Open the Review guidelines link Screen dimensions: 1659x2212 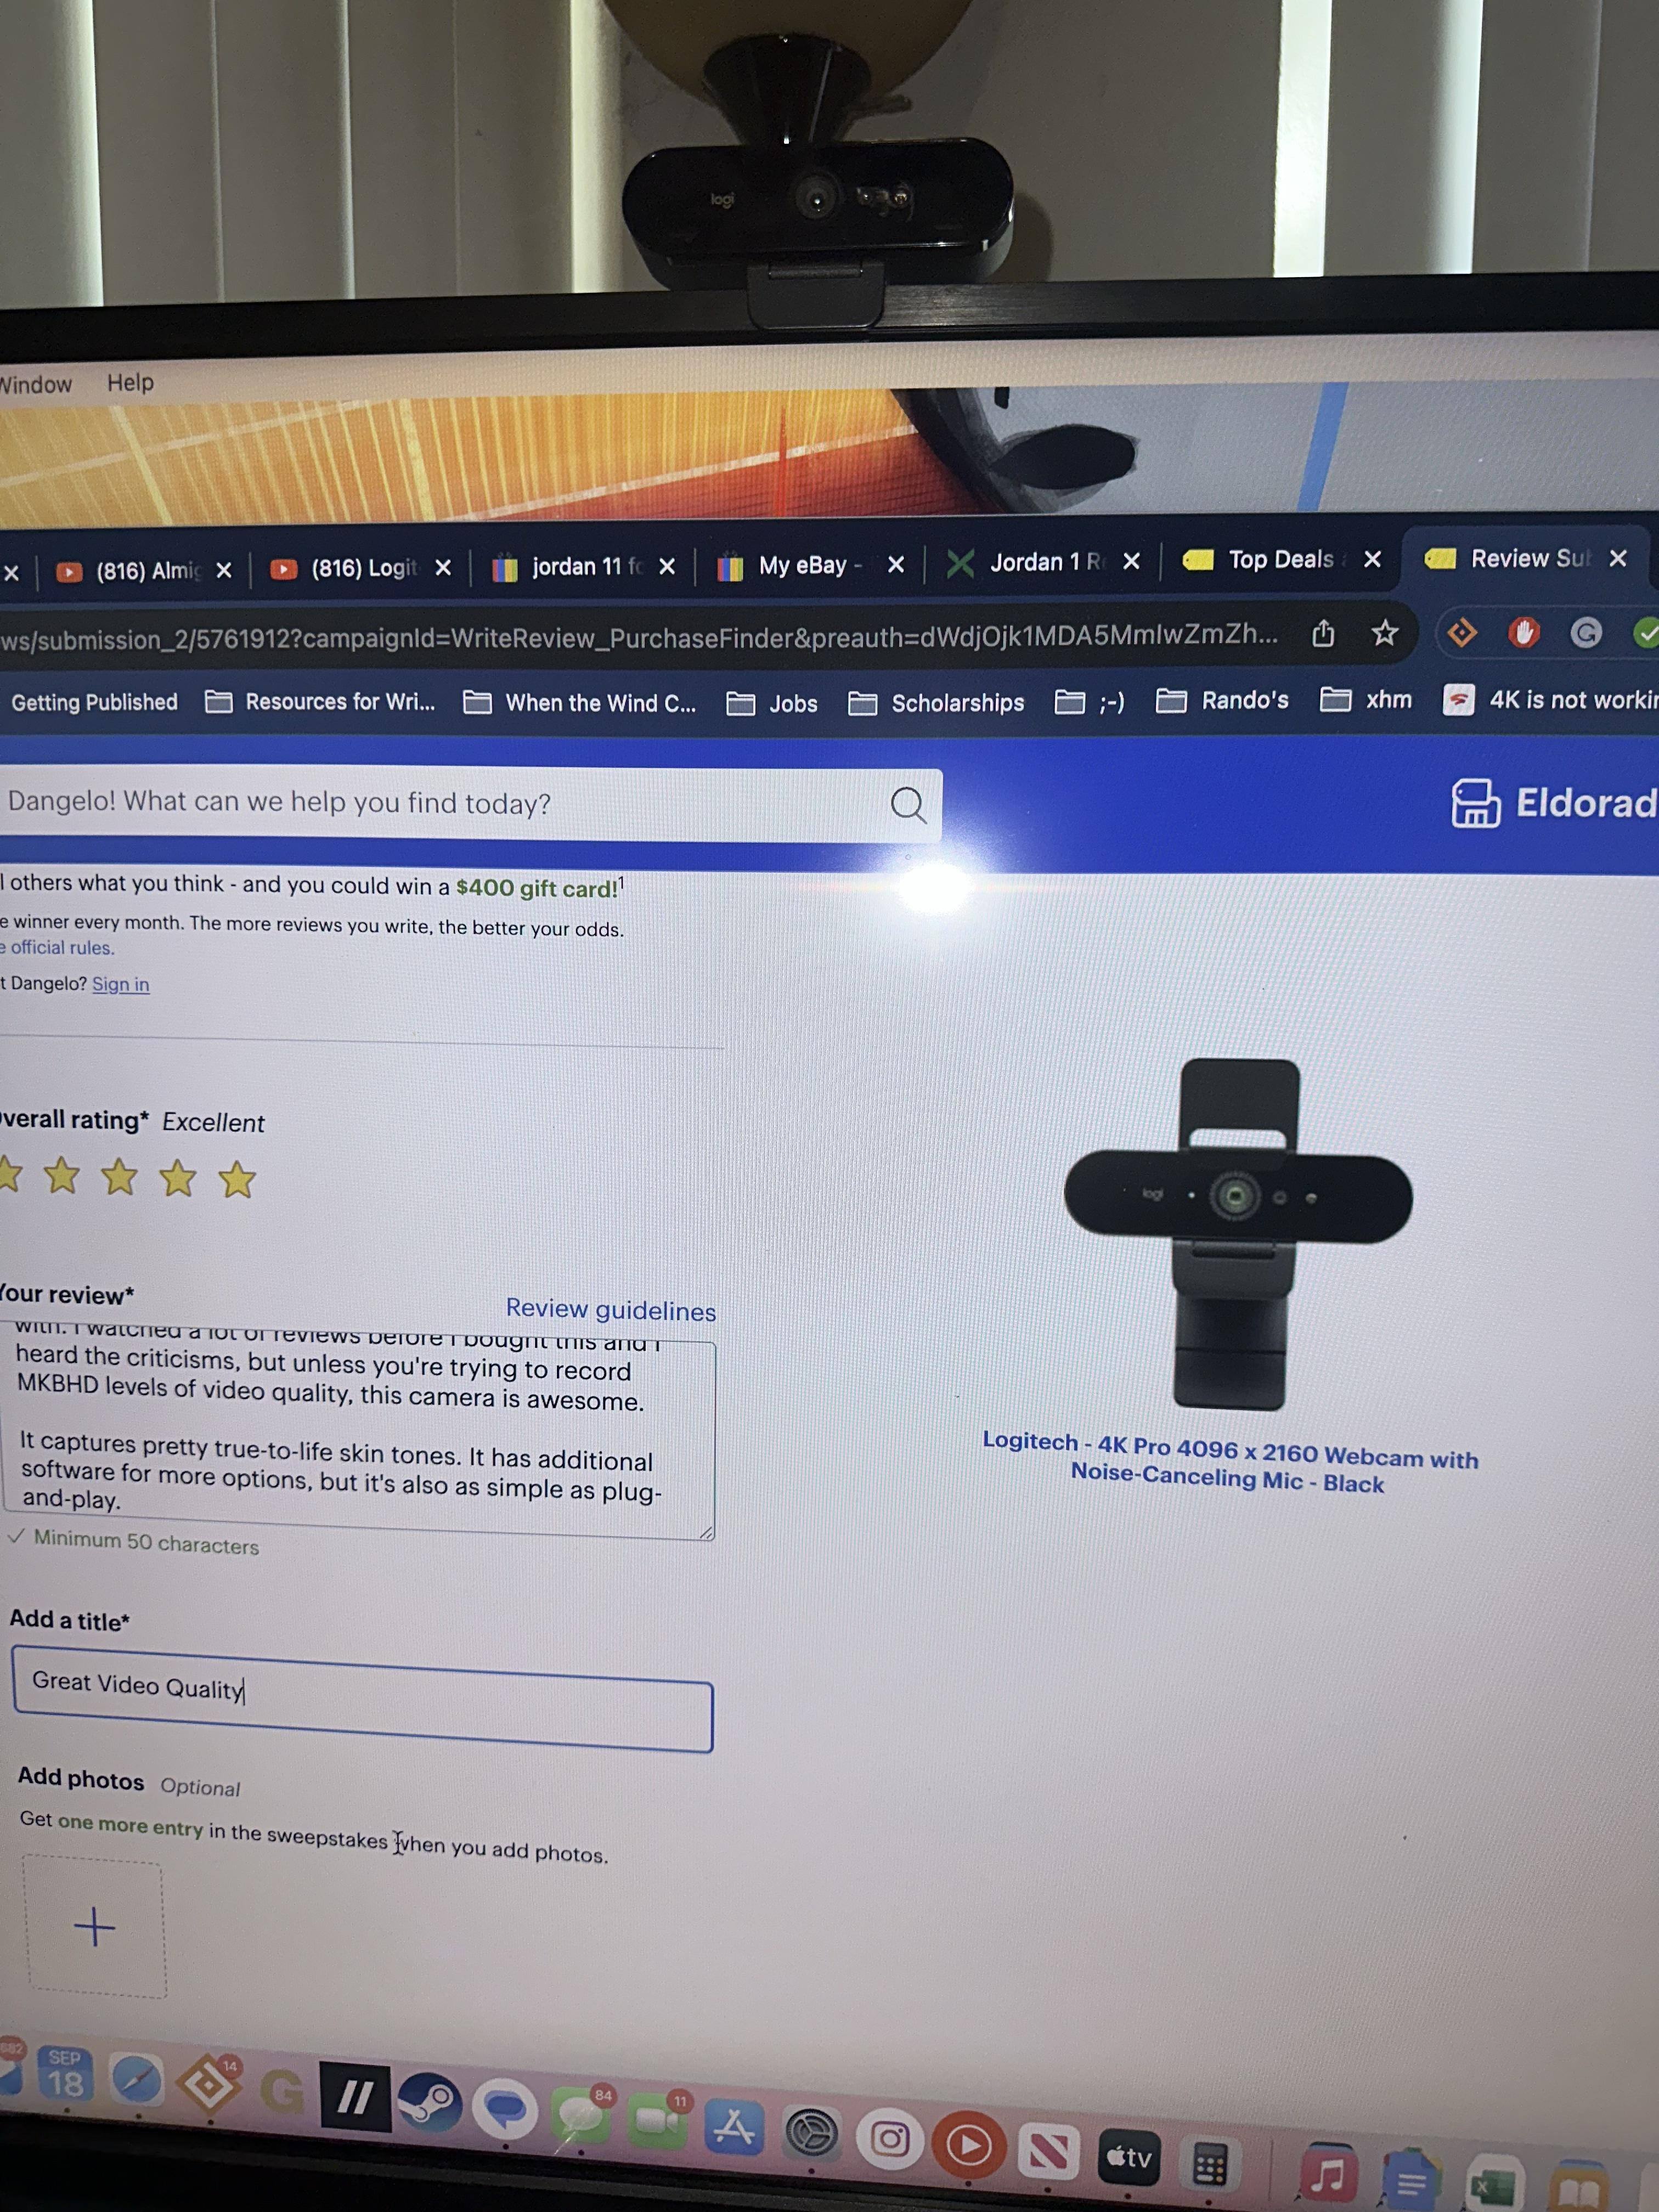[x=610, y=1310]
